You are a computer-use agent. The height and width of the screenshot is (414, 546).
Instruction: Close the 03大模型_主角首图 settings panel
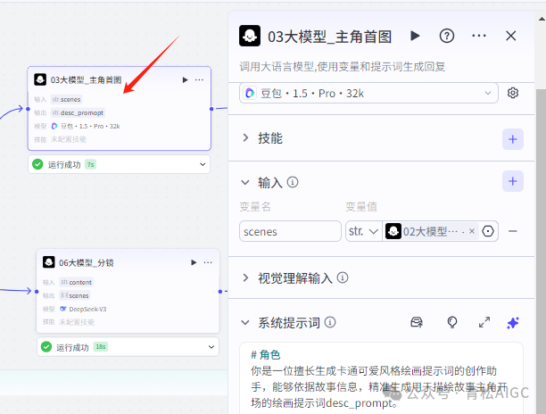click(511, 36)
